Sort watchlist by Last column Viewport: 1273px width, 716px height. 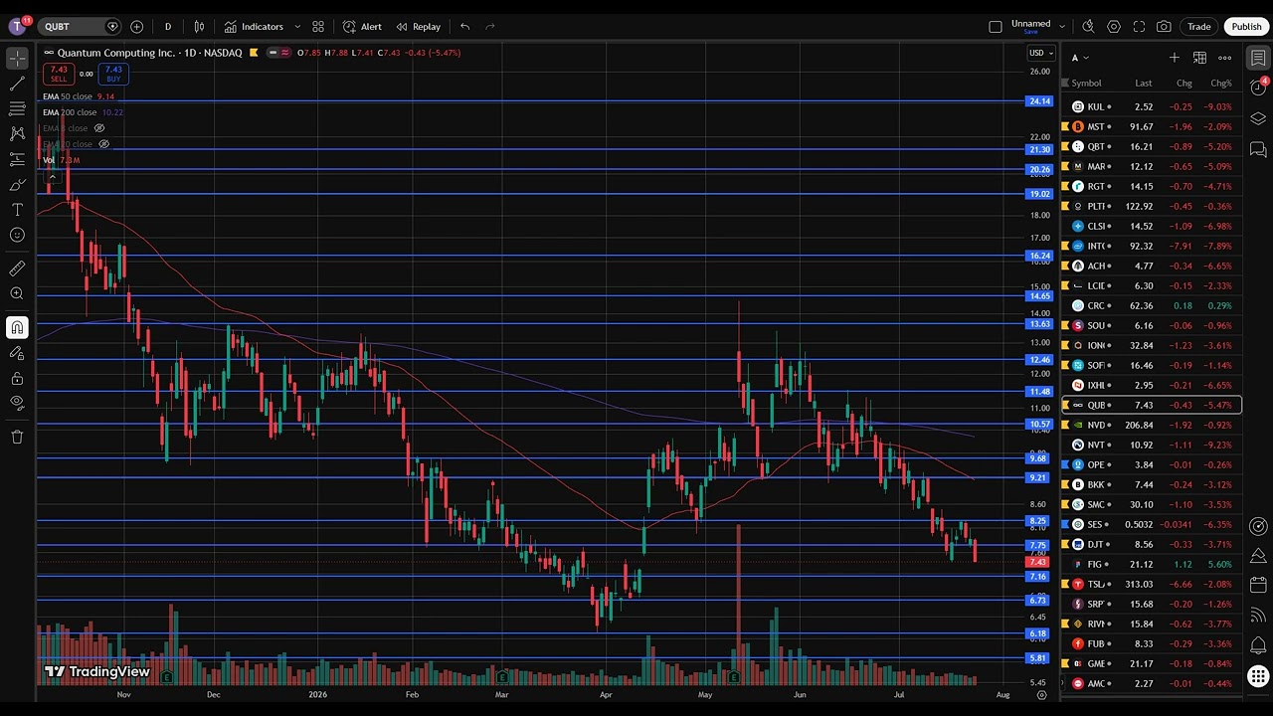coord(1144,84)
